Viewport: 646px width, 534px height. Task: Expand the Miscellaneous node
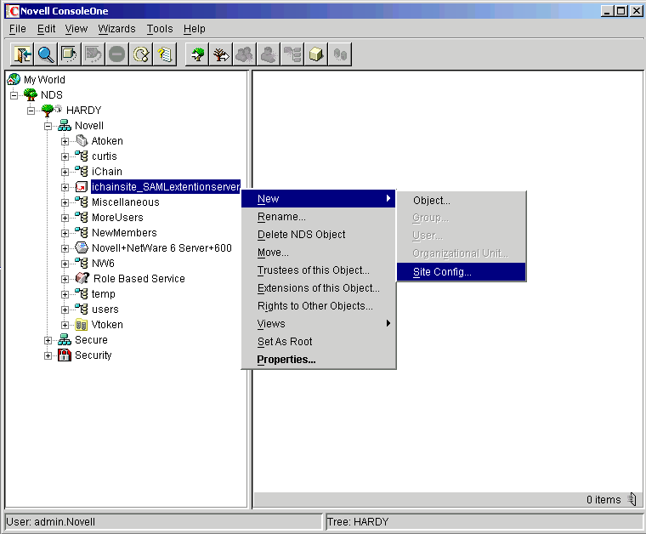coord(65,202)
